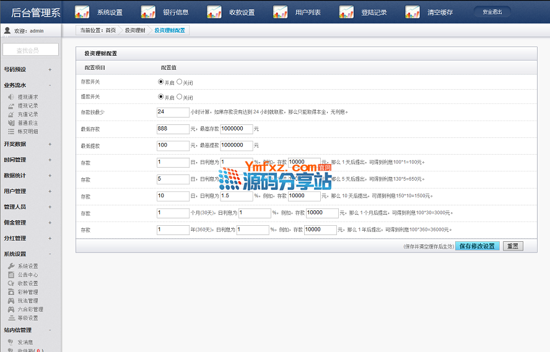Click the 清空缓存 chart icon in top bar
This screenshot has height=352, width=550.
(412, 12)
